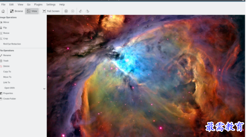Enter Full Screen mode
Viewport: 246px width, 137px height.
click(51, 11)
